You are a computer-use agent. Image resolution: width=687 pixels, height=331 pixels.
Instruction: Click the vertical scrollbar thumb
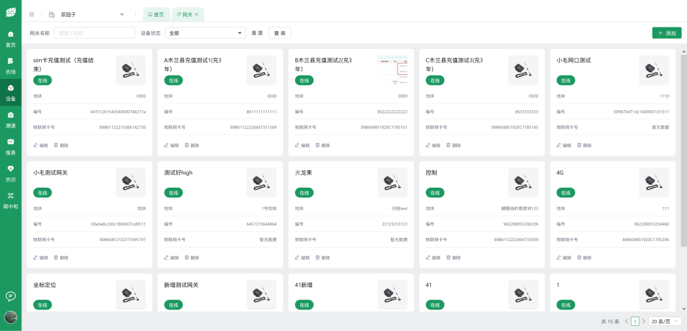(684, 150)
